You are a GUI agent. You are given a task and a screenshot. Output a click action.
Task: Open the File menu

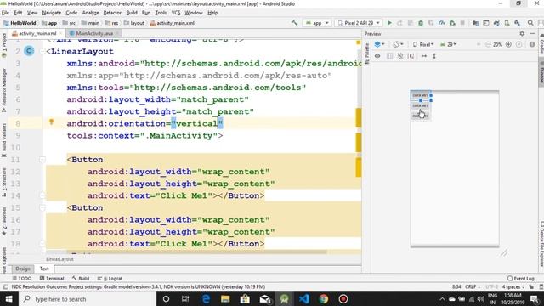pos(6,13)
